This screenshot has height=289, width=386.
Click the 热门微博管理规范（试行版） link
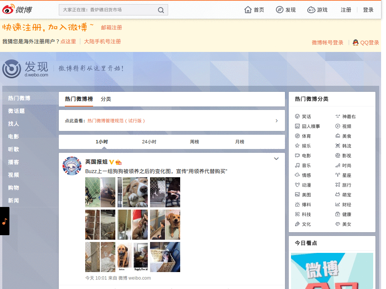(116, 121)
